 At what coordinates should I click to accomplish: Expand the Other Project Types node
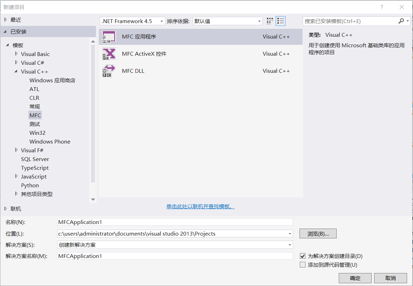[16, 194]
